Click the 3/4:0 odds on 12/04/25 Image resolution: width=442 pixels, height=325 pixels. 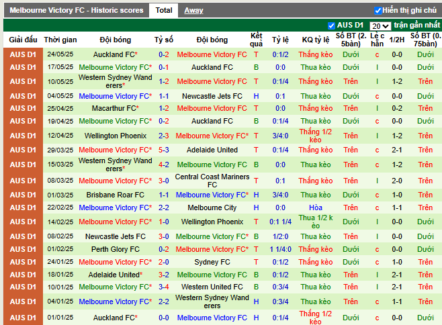(280, 136)
